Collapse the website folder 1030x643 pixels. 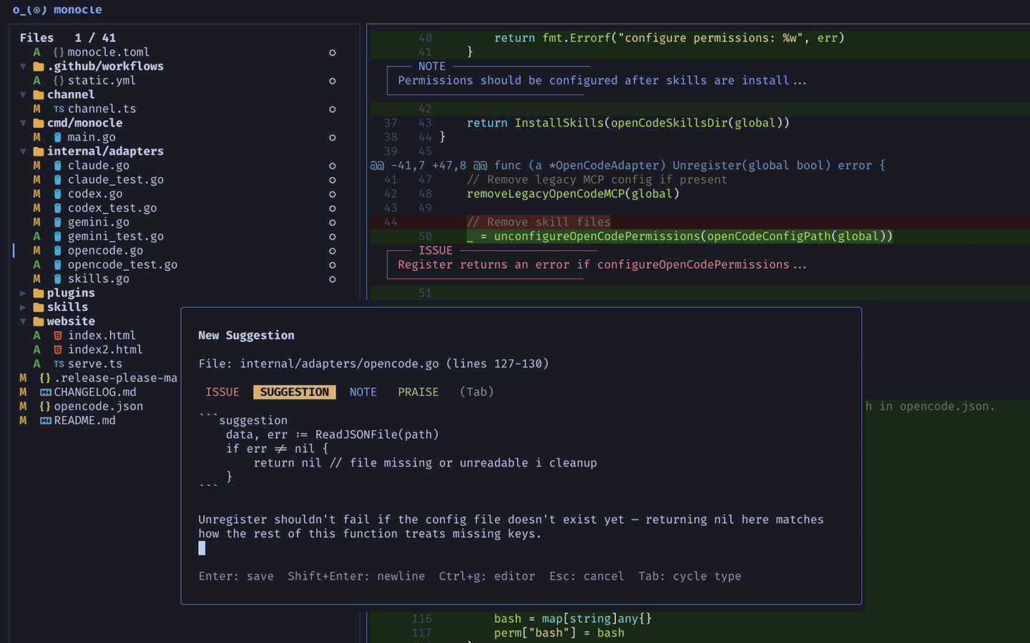(x=24, y=321)
